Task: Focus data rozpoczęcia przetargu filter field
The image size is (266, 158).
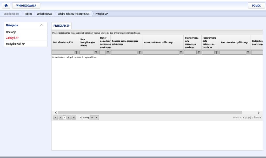Action: click(x=190, y=52)
